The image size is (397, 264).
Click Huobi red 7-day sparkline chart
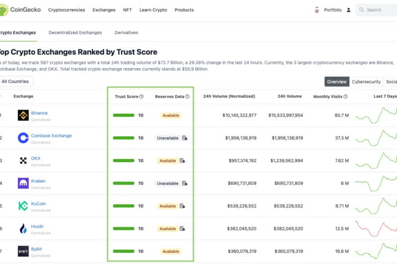[x=376, y=229]
